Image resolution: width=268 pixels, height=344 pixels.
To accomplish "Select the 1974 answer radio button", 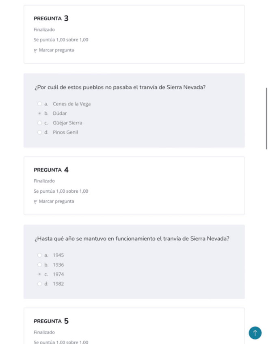I will [39, 274].
